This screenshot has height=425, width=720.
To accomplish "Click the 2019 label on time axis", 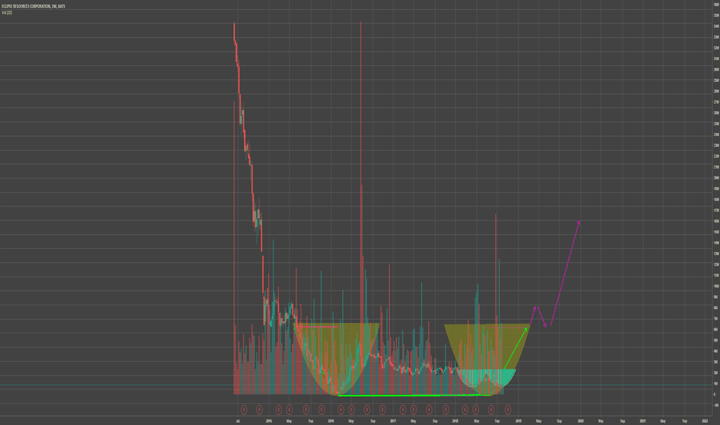I will (518, 421).
